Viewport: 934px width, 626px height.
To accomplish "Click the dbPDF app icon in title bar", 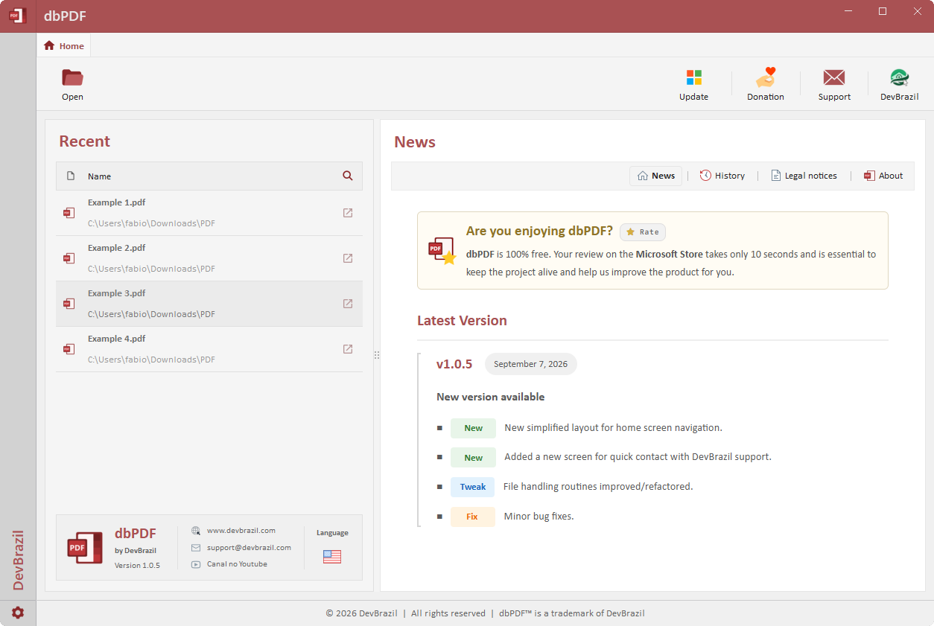I will (18, 16).
